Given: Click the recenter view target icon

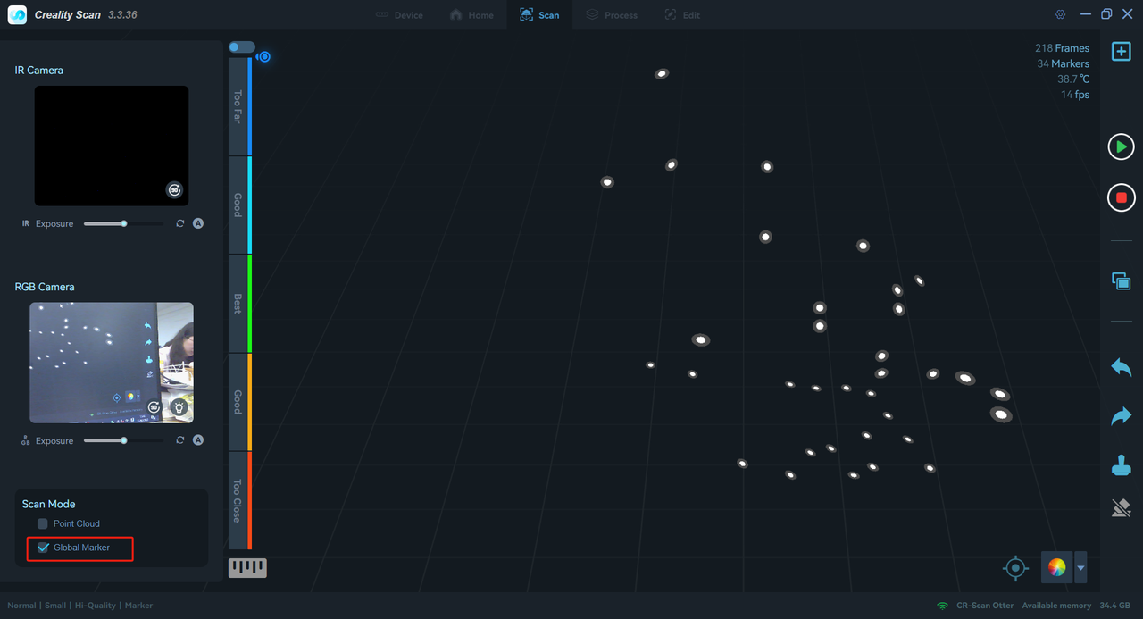Looking at the screenshot, I should [1015, 567].
